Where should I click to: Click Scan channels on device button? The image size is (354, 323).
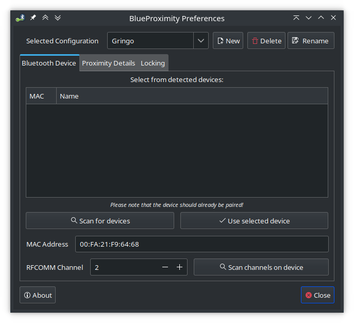261,267
